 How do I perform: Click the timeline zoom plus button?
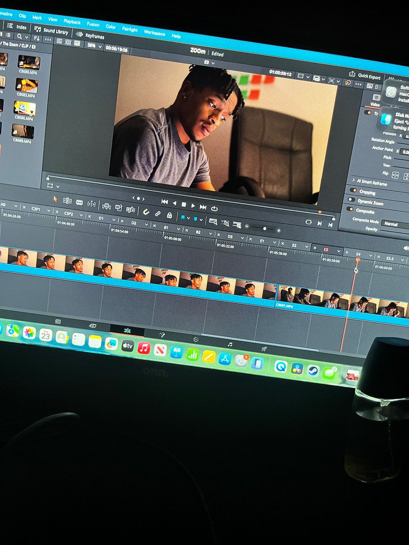click(279, 230)
